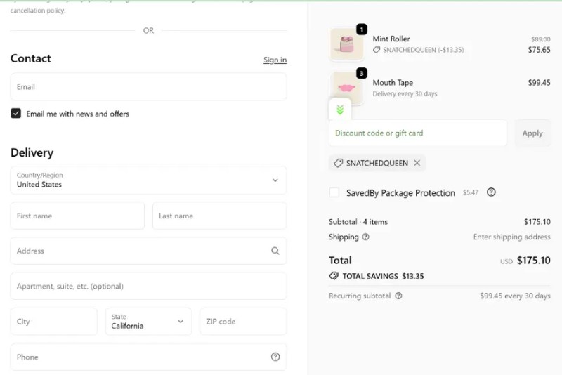Click the Apply discount button
The image size is (562, 375).
coord(532,133)
